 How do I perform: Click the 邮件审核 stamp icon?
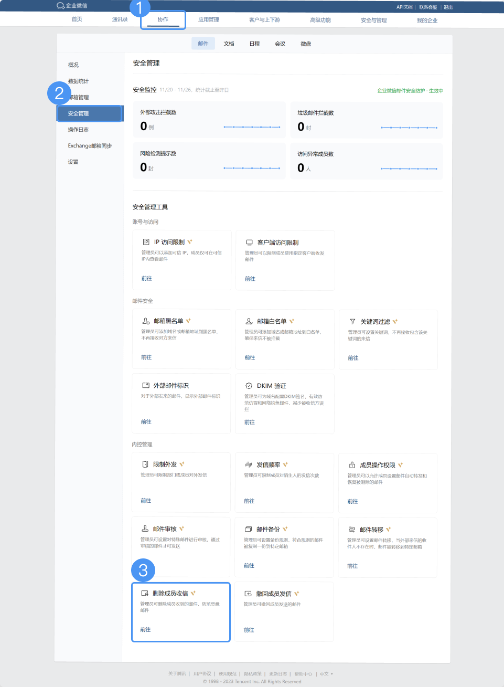[x=145, y=529]
